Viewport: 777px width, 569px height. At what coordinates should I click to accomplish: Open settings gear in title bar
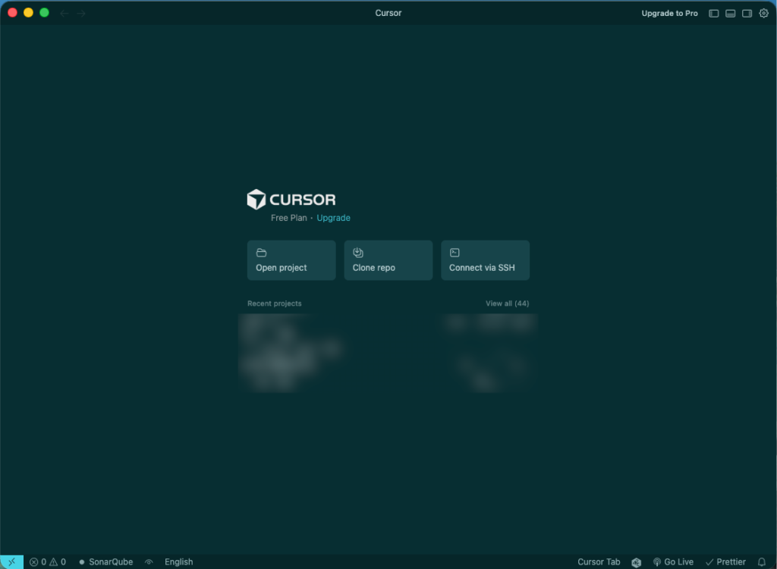(x=763, y=13)
